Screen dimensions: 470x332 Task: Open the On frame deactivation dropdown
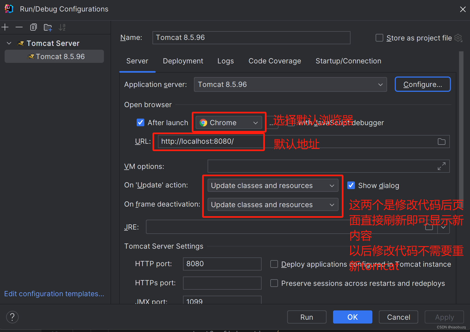point(332,204)
